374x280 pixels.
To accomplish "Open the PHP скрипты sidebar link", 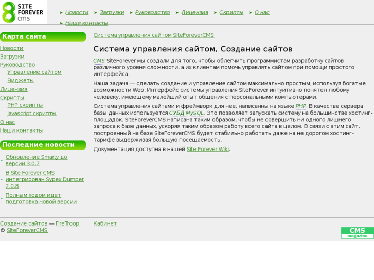I will pos(25,105).
